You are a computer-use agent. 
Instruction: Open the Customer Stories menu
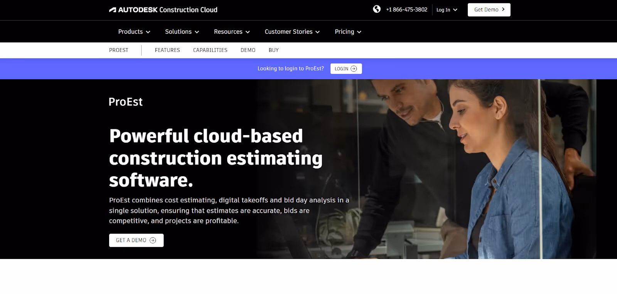coord(292,32)
